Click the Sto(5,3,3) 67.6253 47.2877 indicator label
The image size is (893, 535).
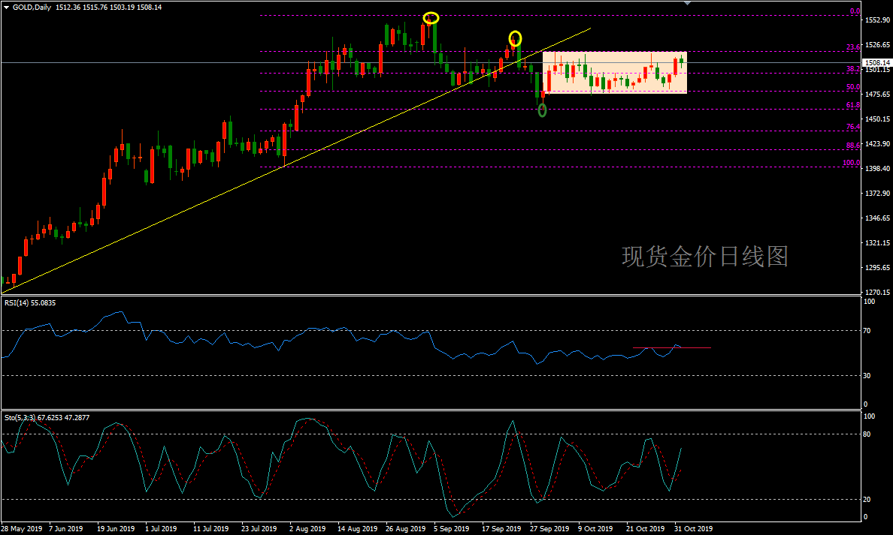(x=47, y=418)
